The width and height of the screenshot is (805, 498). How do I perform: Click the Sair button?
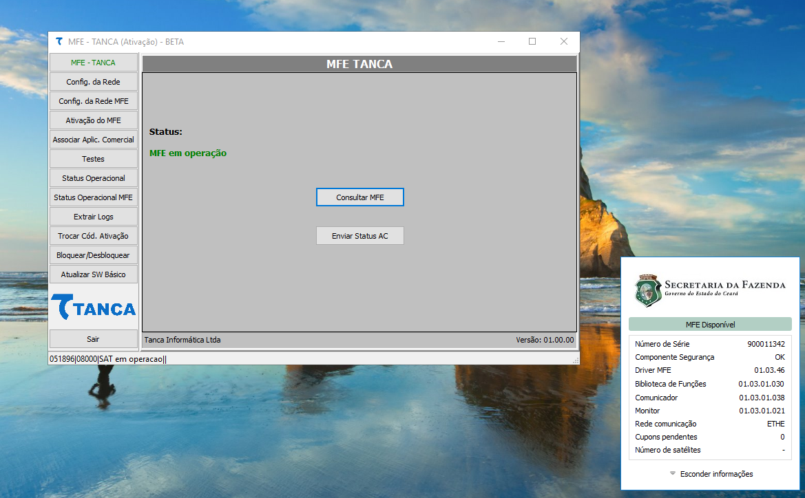pyautogui.click(x=94, y=339)
